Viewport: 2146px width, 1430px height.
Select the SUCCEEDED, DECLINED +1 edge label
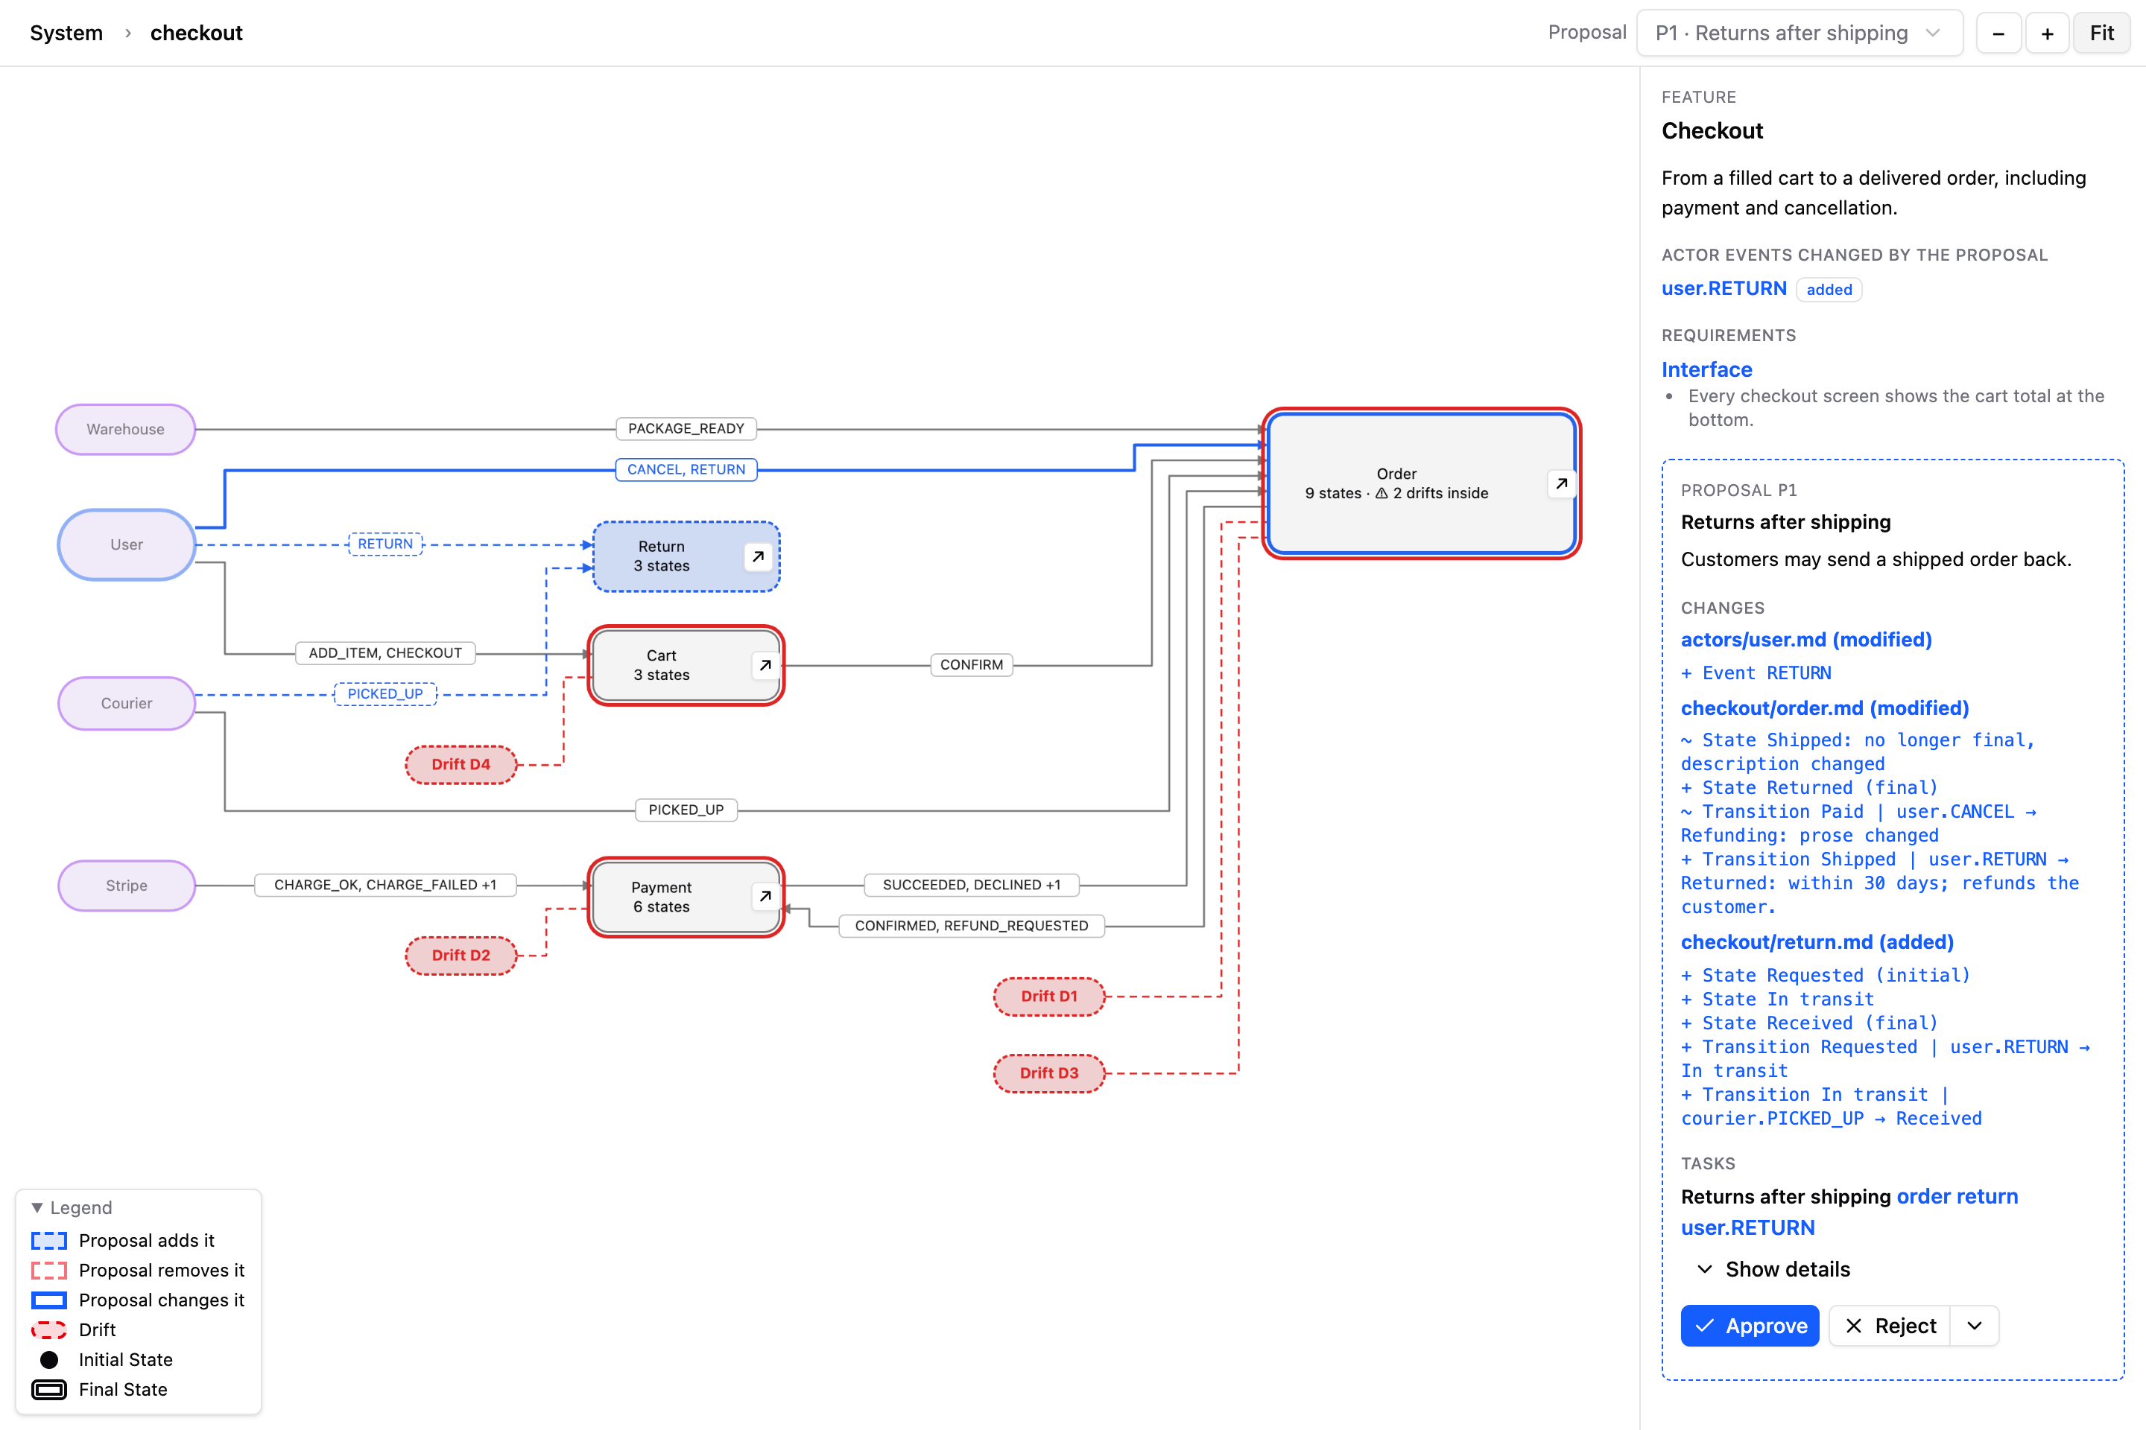coord(972,885)
